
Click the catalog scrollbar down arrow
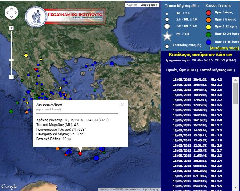[235, 187]
